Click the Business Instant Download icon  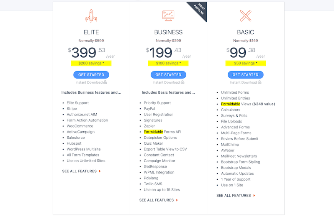pos(182,82)
